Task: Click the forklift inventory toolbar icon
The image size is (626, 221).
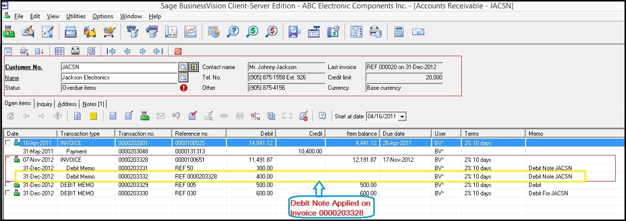Action: pos(90,32)
